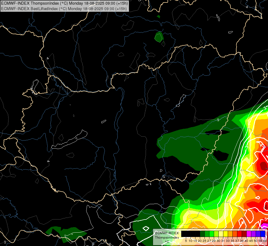Pick the medium green 25–27 legend swatch
This screenshot has width=268, height=246.
tap(207, 234)
